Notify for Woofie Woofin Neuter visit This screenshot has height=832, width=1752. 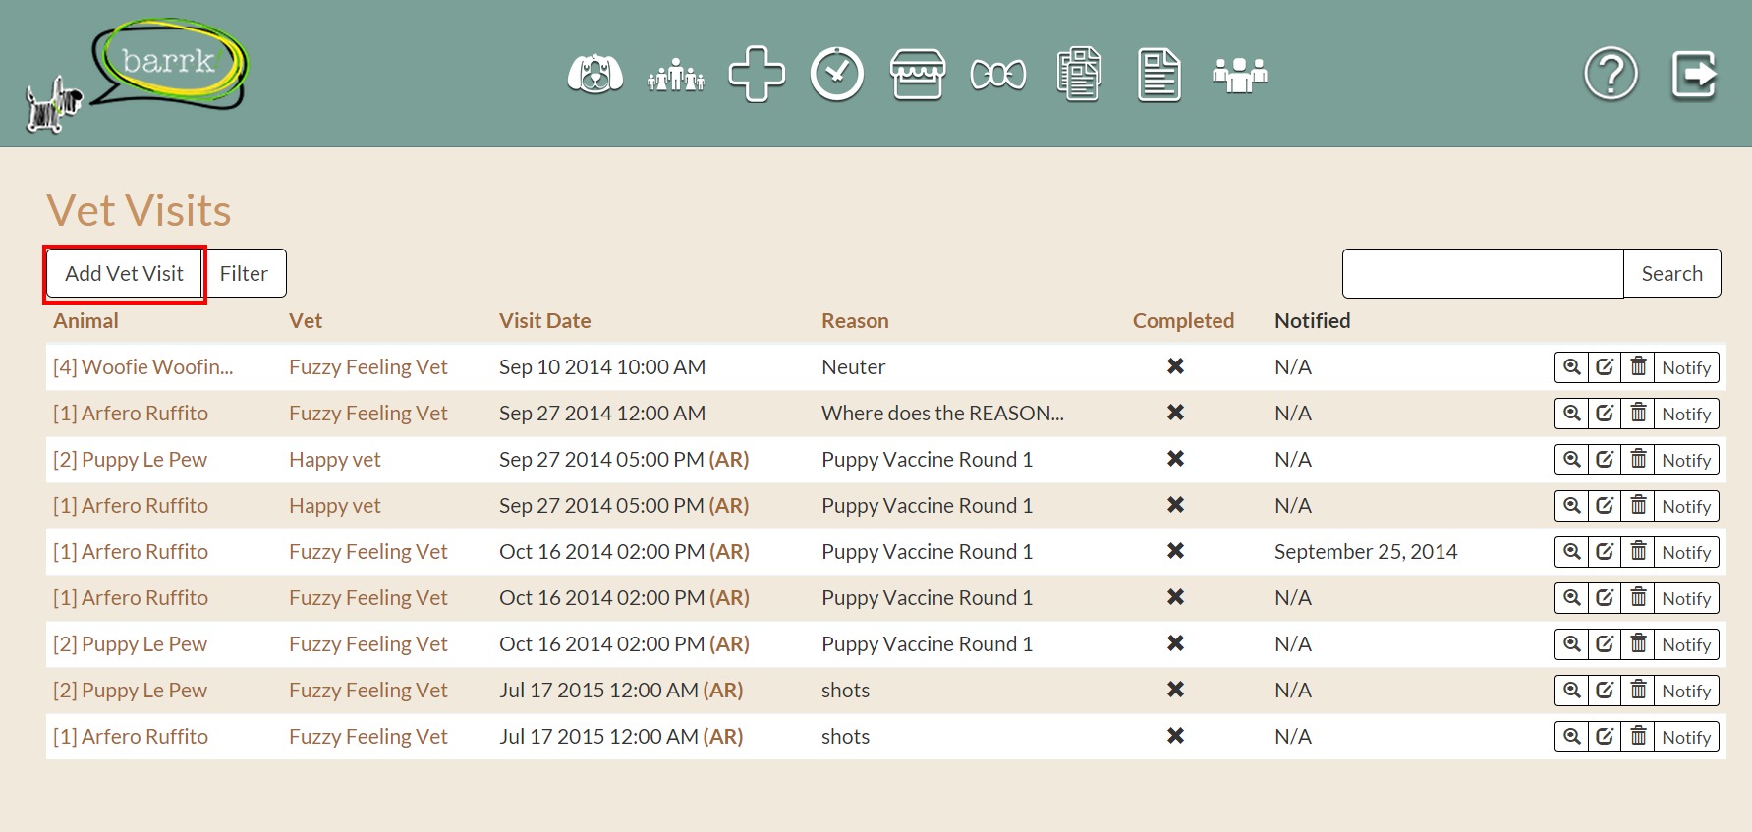1686,367
